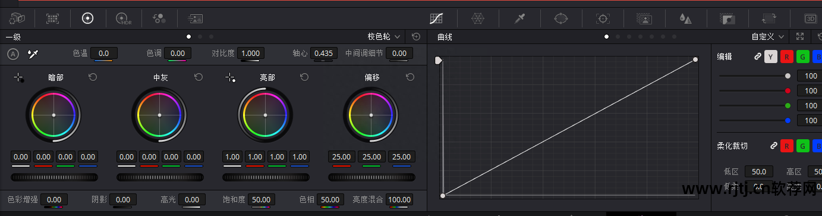Reset the 中灰 color wheel

(199, 77)
